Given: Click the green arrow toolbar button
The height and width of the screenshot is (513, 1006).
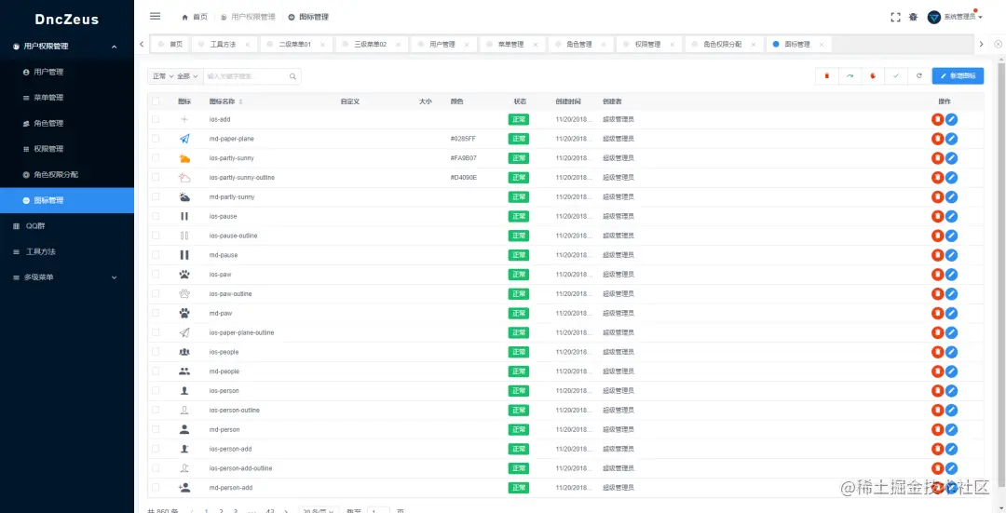Looking at the screenshot, I should point(850,75).
